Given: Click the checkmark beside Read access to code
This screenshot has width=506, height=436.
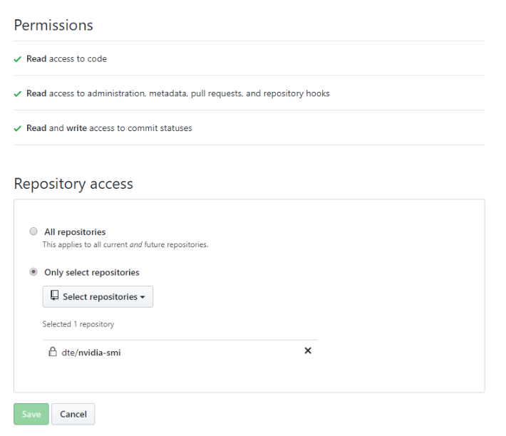Looking at the screenshot, I should (17, 59).
